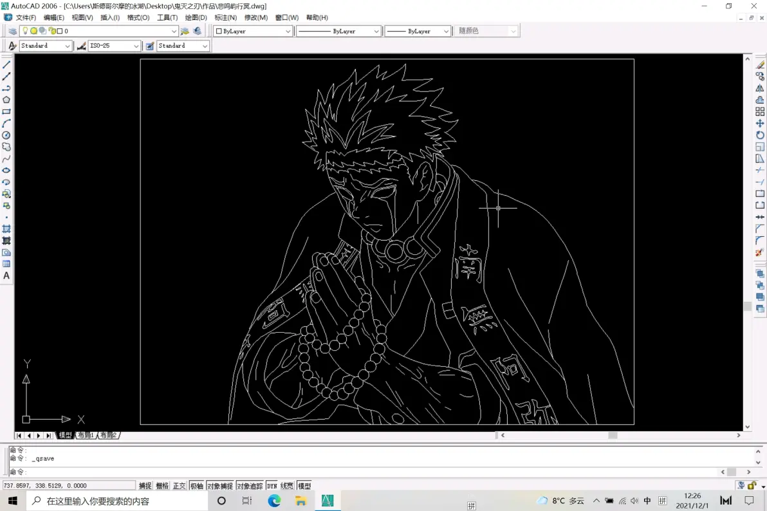Click coordinates readout in status bar
The height and width of the screenshot is (511, 767).
click(68, 485)
